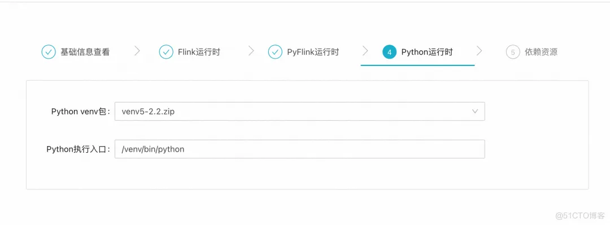The height and width of the screenshot is (225, 610).
Task: Click the @51CTO博客 watermark text
Action: (x=580, y=215)
